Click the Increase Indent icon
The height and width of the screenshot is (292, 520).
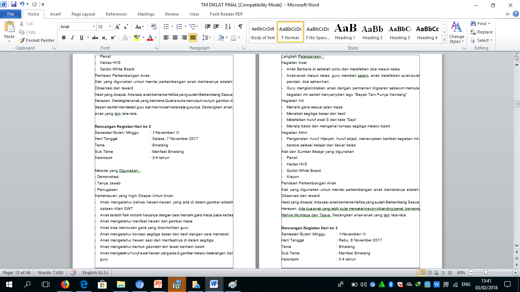pyautogui.click(x=217, y=27)
